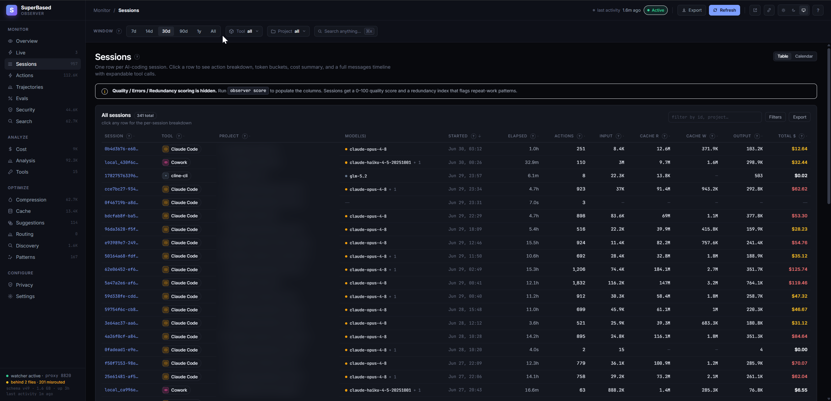Toggle sort arrow on STARTED column
The height and width of the screenshot is (401, 831).
pos(480,136)
